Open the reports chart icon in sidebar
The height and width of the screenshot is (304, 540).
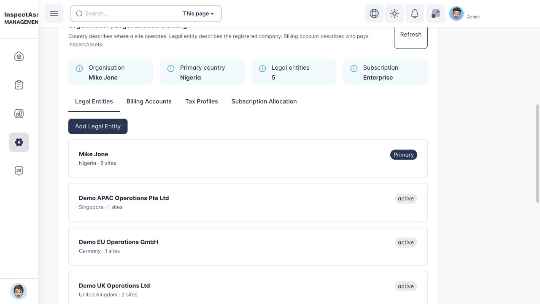tap(19, 114)
